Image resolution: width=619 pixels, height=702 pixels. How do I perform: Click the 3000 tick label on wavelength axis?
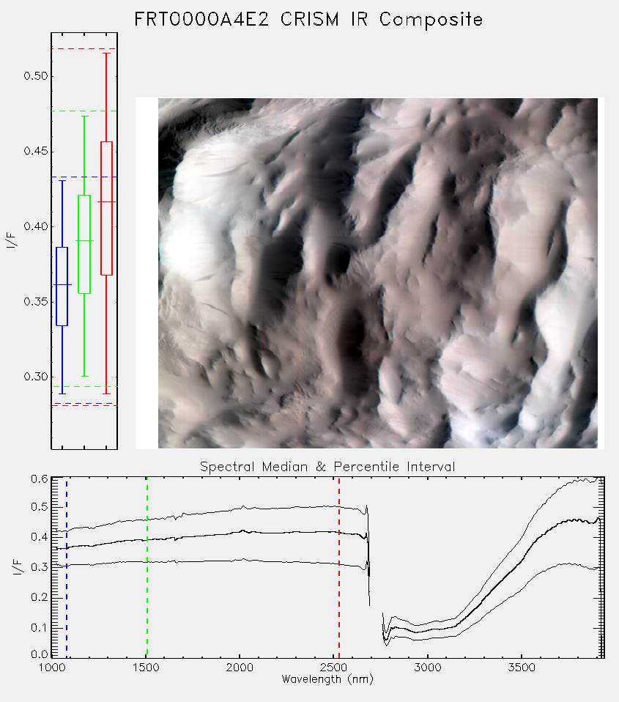point(427,668)
